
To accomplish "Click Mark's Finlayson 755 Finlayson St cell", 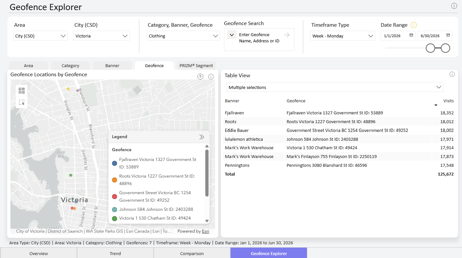I will (332, 157).
